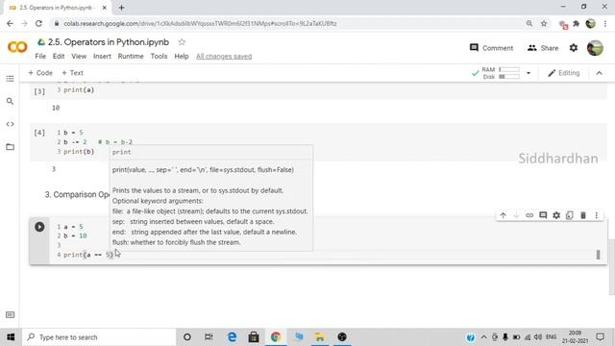Click the Type here to search box
The image size is (615, 346).
tap(99, 337)
